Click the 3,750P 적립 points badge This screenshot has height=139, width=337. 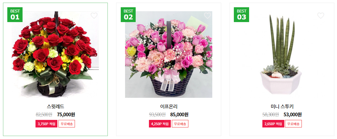click(x=46, y=124)
